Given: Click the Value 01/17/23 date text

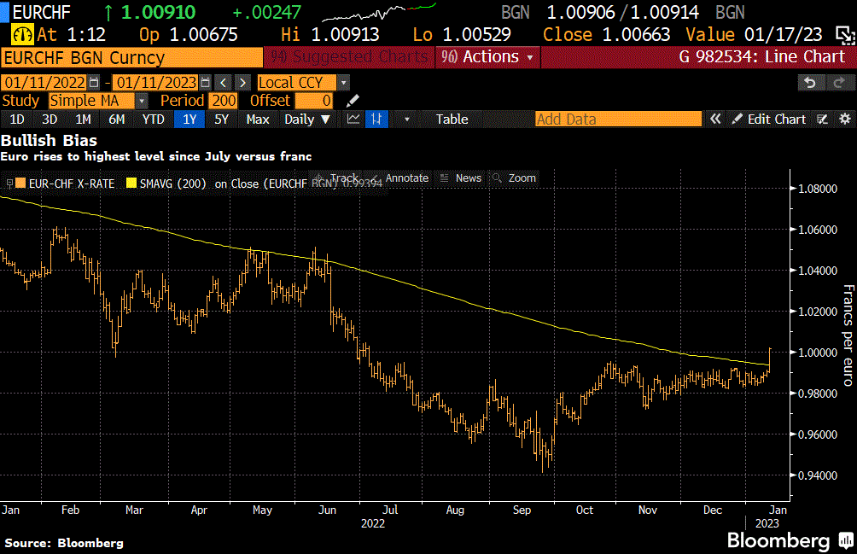Looking at the screenshot, I should (x=755, y=35).
